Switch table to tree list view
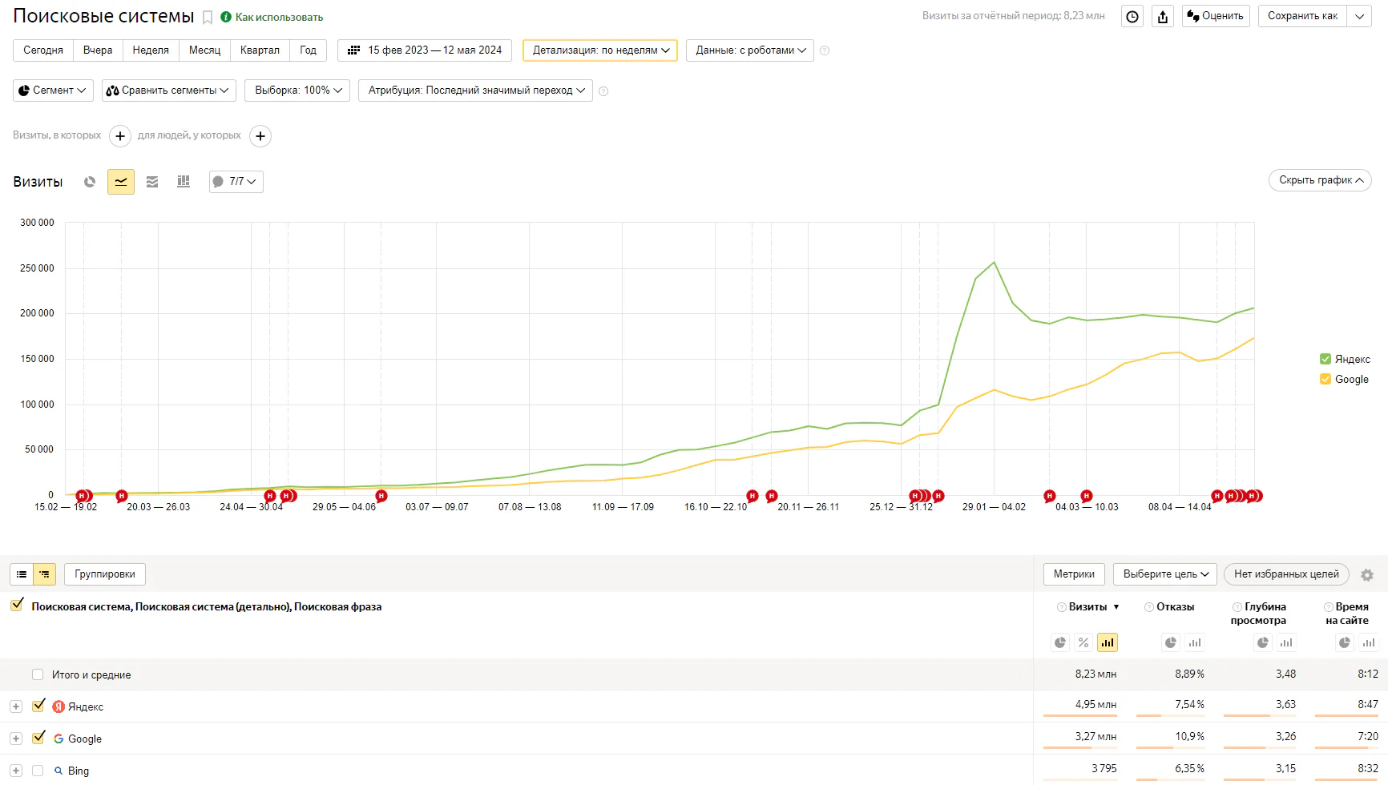 pos(45,574)
